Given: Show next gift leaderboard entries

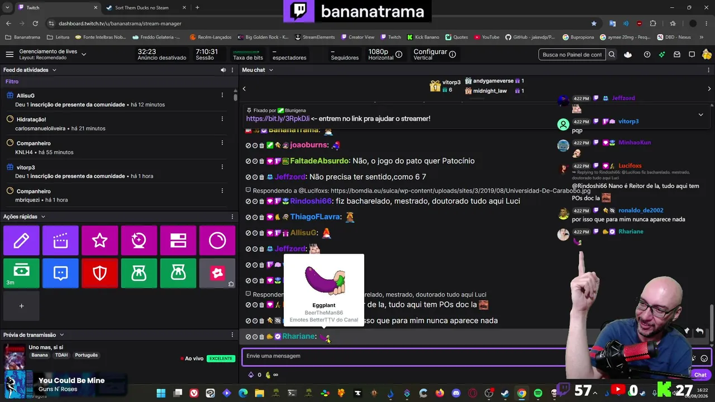Looking at the screenshot, I should (x=709, y=89).
